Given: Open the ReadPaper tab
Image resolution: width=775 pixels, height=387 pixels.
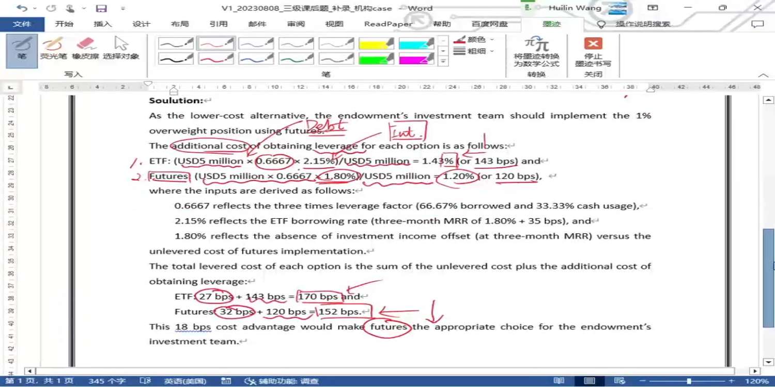Looking at the screenshot, I should click(388, 24).
